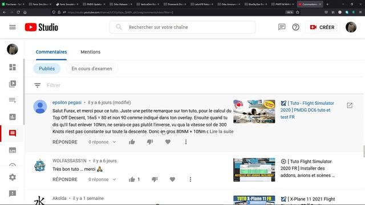Reply to the WOLFASSASS1N comment
Viewport: 365px width, 205px height.
(65, 179)
